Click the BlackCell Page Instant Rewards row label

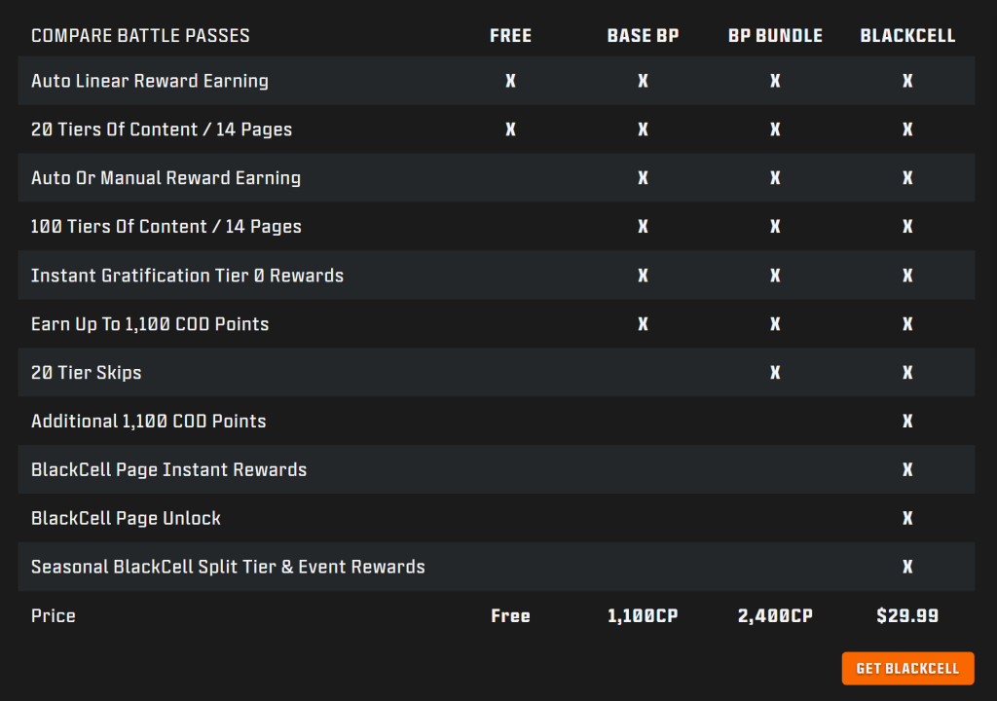(169, 469)
